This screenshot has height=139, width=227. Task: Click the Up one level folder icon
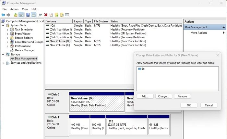click(16, 15)
